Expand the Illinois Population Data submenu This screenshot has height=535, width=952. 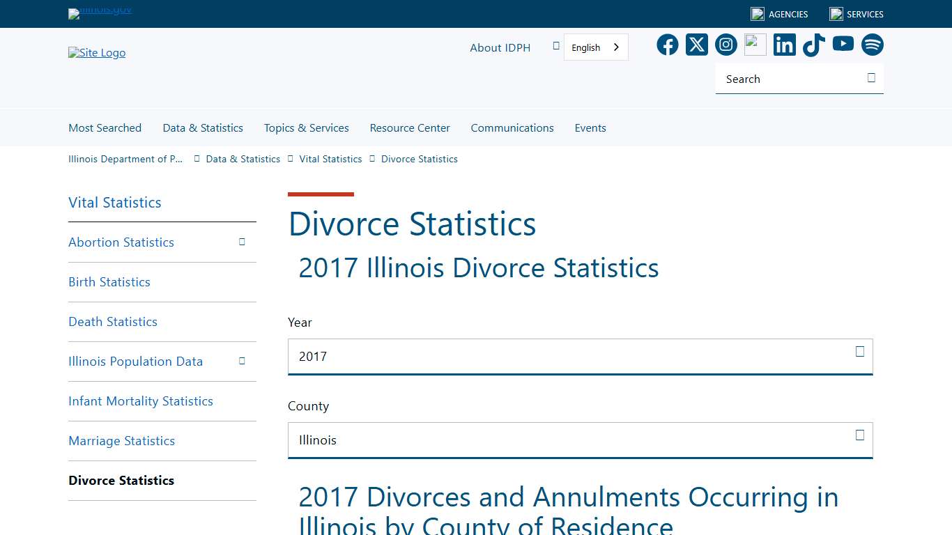pyautogui.click(x=242, y=362)
